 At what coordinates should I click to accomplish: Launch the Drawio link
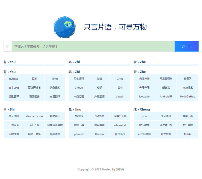tap(99, 134)
